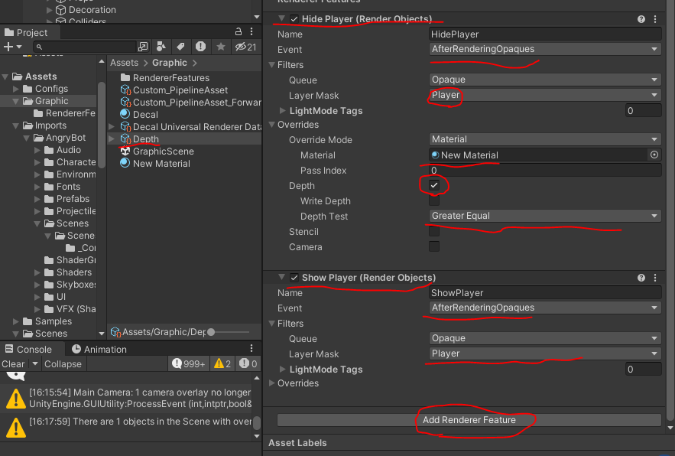Toggle the console errors filter showing 0
The width and height of the screenshot is (675, 456).
pyautogui.click(x=248, y=363)
